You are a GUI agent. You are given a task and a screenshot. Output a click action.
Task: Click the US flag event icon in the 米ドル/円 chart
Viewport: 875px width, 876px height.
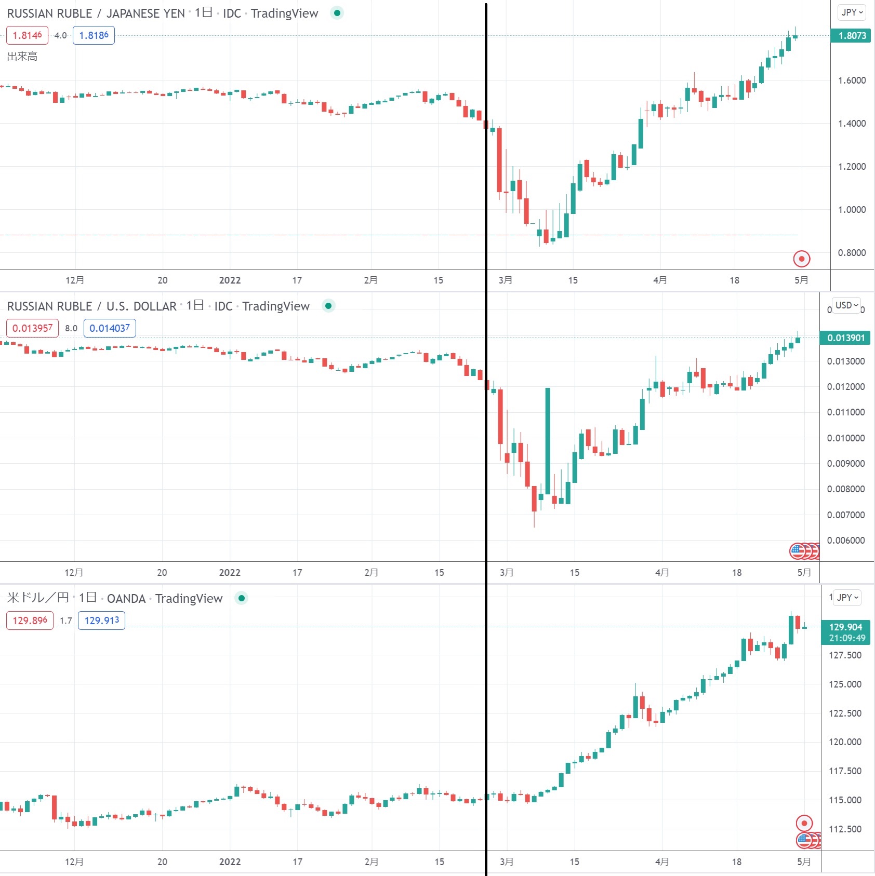[x=804, y=840]
